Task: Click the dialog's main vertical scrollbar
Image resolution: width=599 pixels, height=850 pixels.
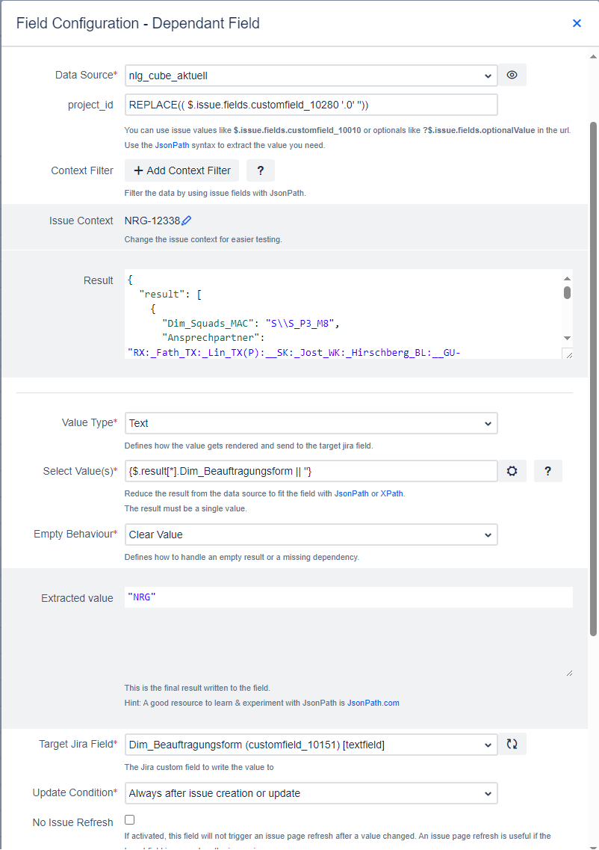Action: [x=593, y=379]
